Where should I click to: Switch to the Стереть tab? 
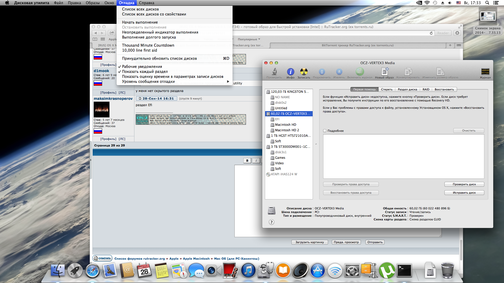pyautogui.click(x=387, y=89)
